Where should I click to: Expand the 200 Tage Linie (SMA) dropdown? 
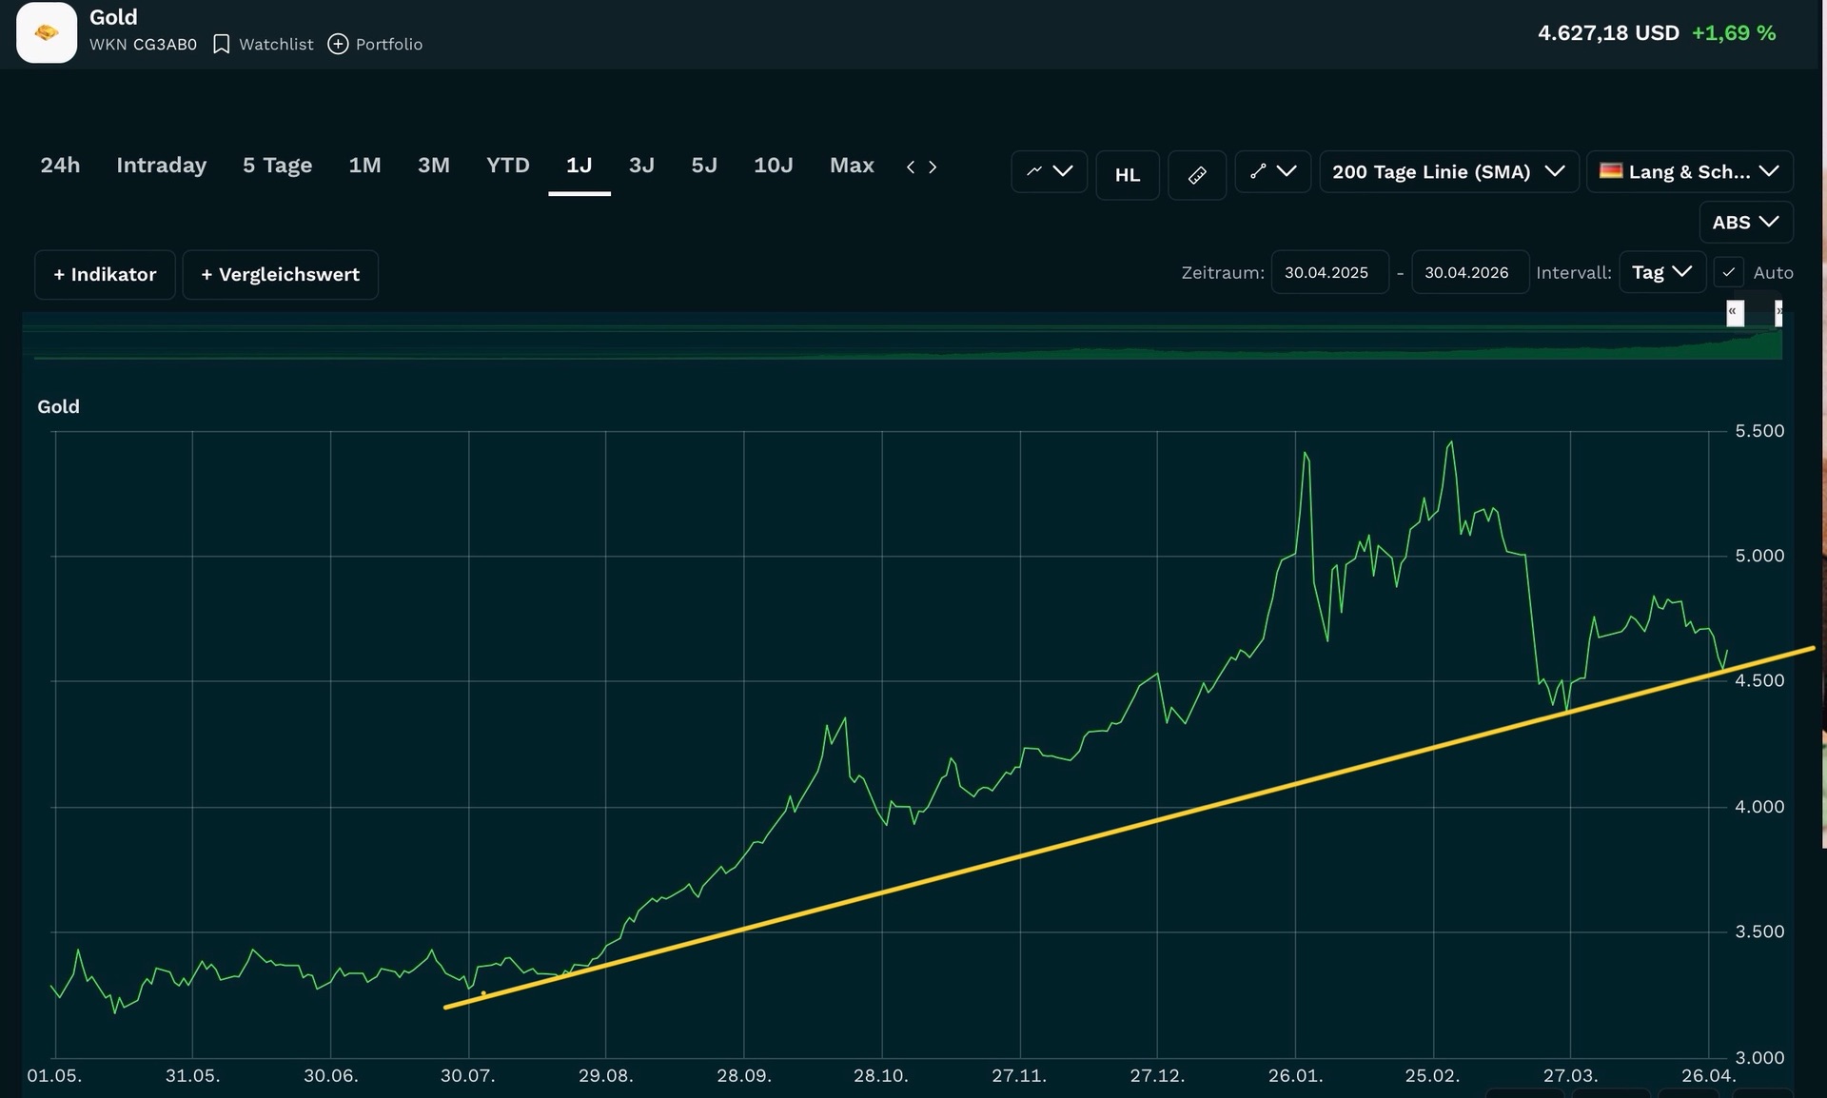pyautogui.click(x=1448, y=172)
